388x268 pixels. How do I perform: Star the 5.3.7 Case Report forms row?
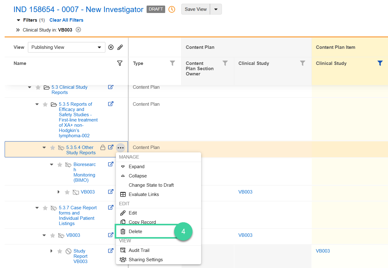45,208
